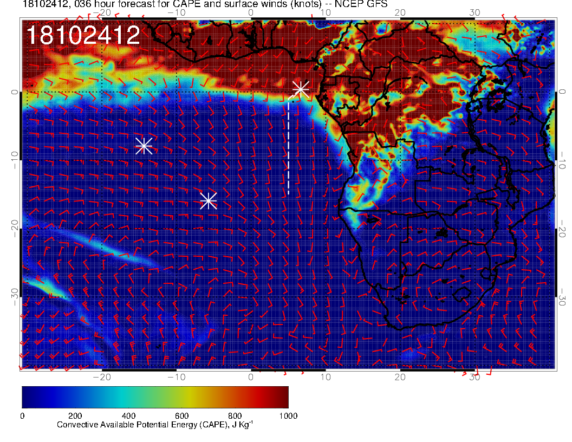This screenshot has height=442, width=572.
Task: Click the asterisk marker on the equator
Action: point(301,90)
